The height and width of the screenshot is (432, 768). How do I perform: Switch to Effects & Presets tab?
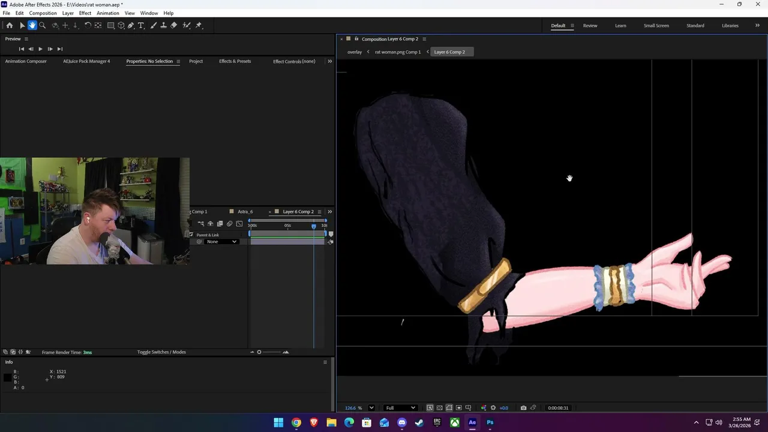pos(235,61)
